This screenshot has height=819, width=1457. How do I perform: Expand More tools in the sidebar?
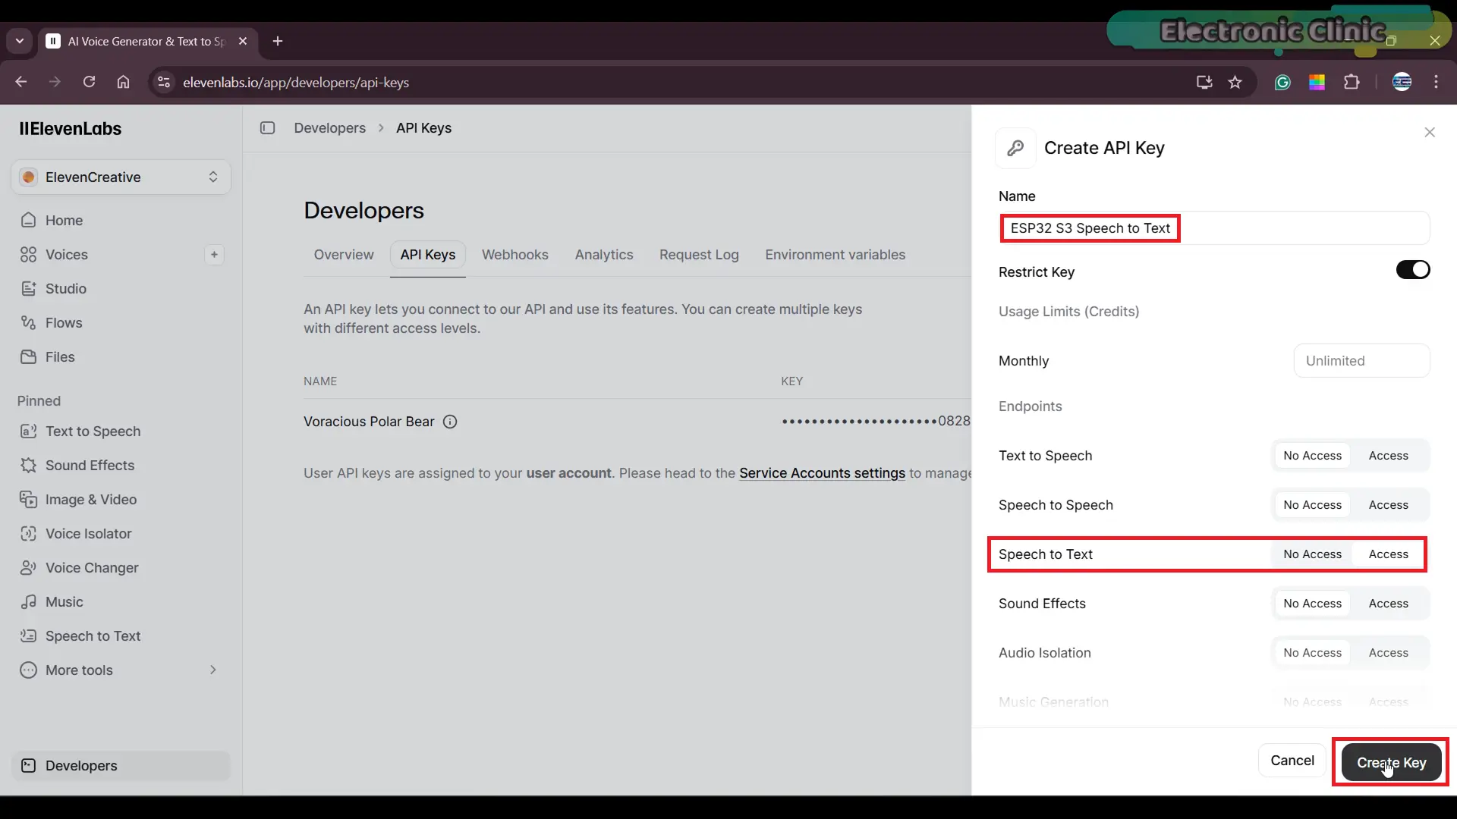[121, 670]
